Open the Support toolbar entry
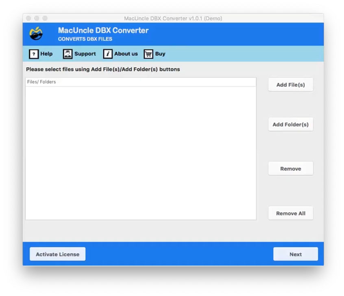The height and width of the screenshot is (296, 344). (x=84, y=54)
